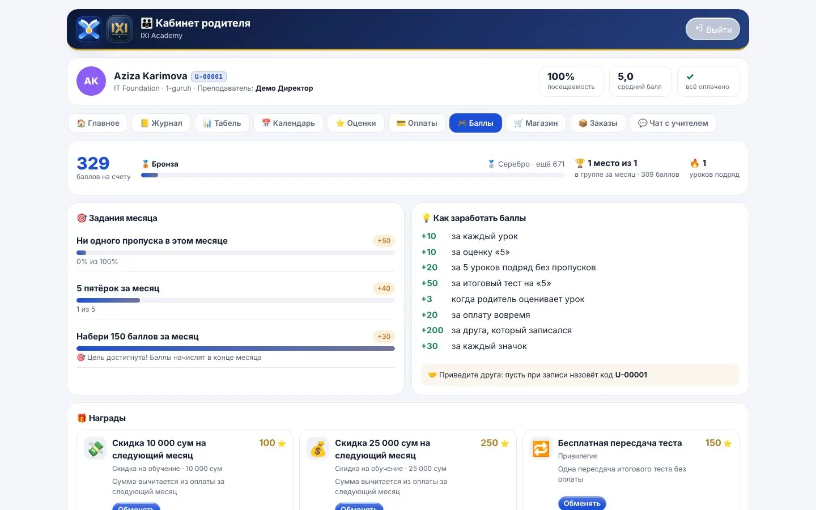Click the 5 пятёрок за месяц progress bar
Screen dimensions: 816x510
click(x=236, y=300)
